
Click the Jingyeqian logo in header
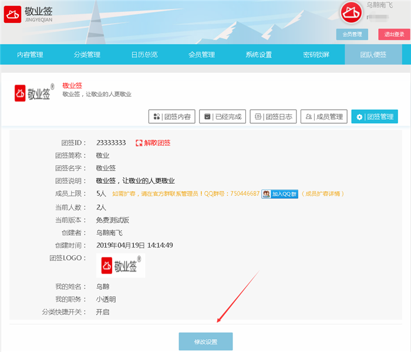[28, 14]
